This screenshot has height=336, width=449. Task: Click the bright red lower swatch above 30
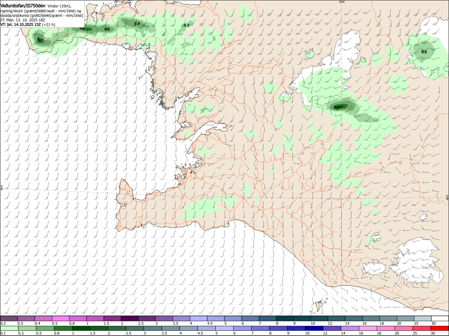click(x=440, y=328)
